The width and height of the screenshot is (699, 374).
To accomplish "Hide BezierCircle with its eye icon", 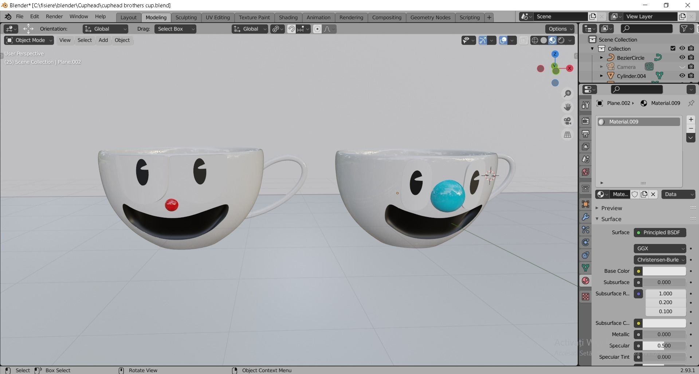I will click(x=682, y=57).
